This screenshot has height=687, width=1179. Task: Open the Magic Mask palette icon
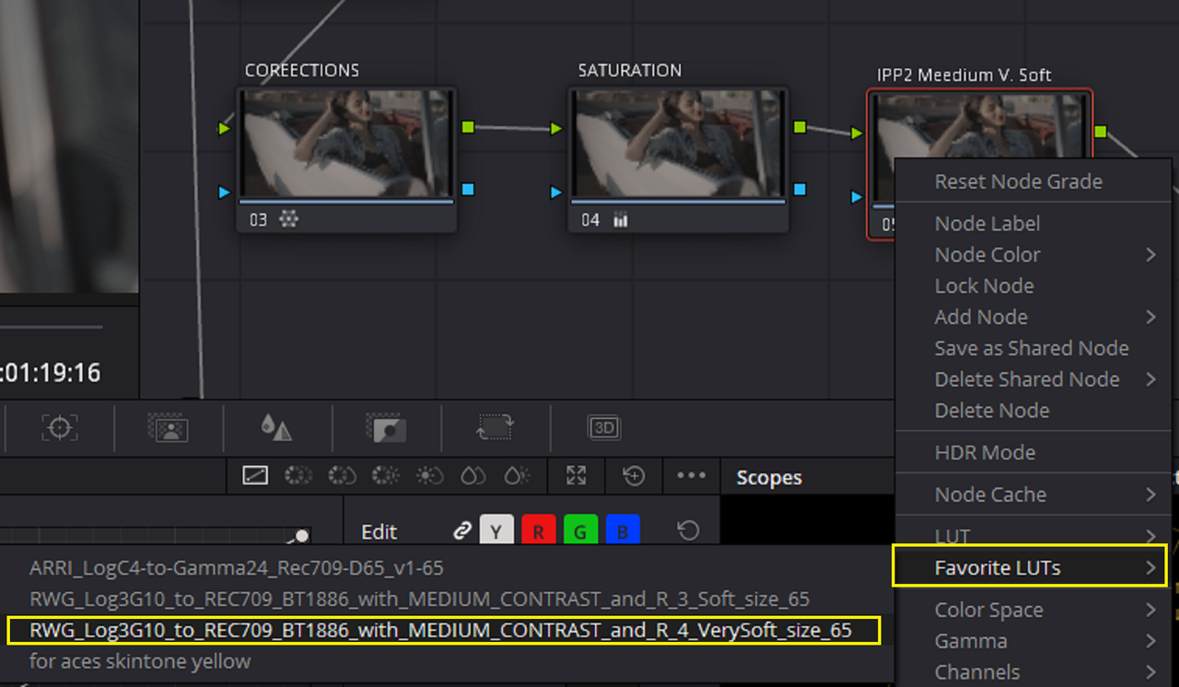pos(168,428)
